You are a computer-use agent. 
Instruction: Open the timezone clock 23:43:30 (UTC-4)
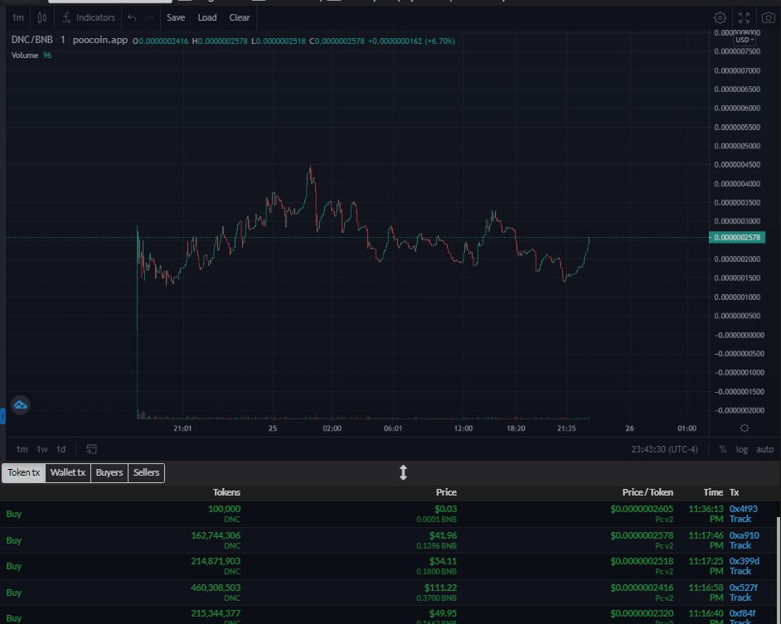pyautogui.click(x=664, y=449)
